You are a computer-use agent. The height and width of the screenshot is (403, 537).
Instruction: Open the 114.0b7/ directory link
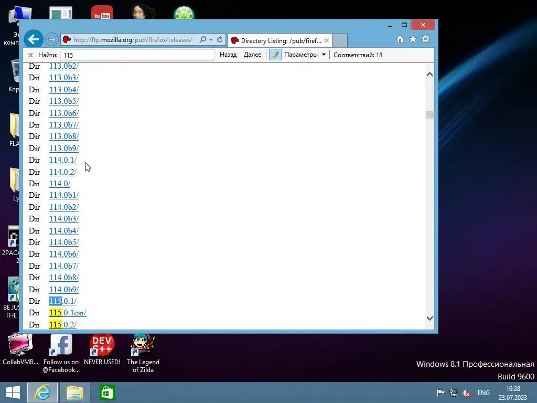(x=63, y=266)
